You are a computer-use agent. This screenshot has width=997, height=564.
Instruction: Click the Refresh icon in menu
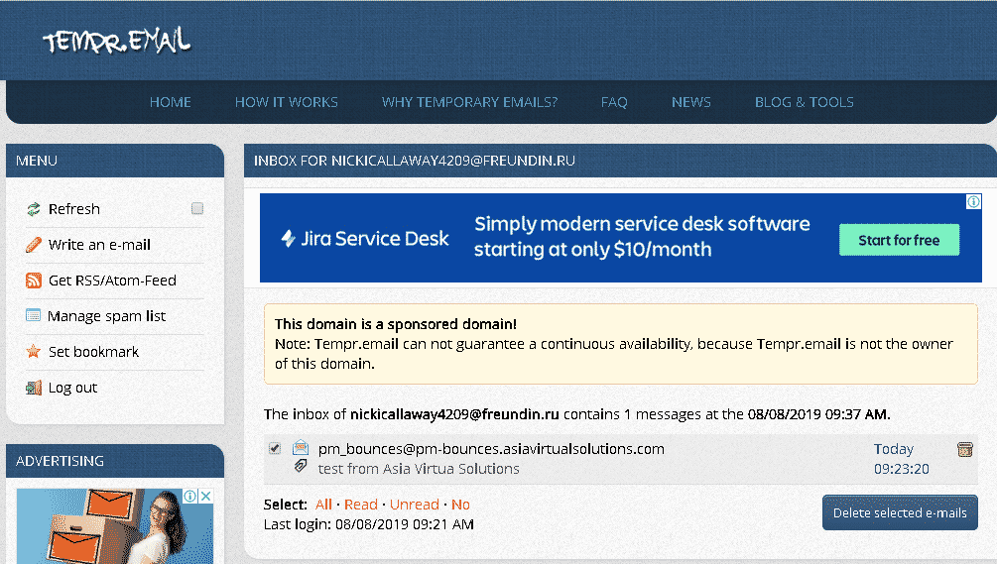coord(34,209)
